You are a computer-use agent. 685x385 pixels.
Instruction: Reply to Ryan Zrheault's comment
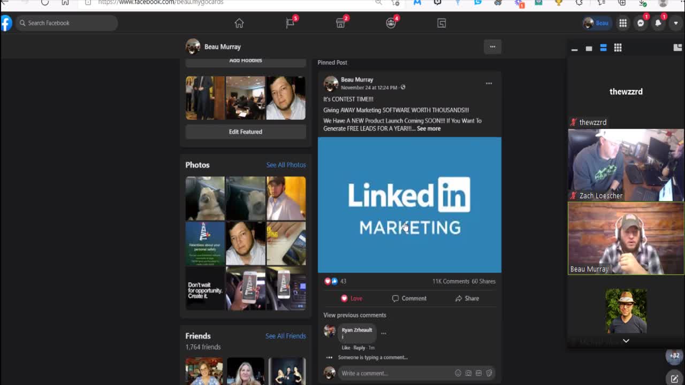359,348
